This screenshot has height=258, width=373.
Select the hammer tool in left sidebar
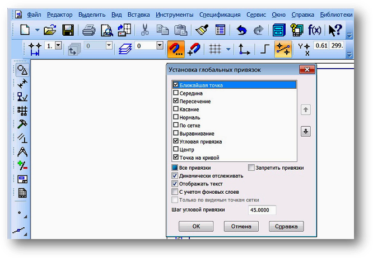(x=22, y=124)
